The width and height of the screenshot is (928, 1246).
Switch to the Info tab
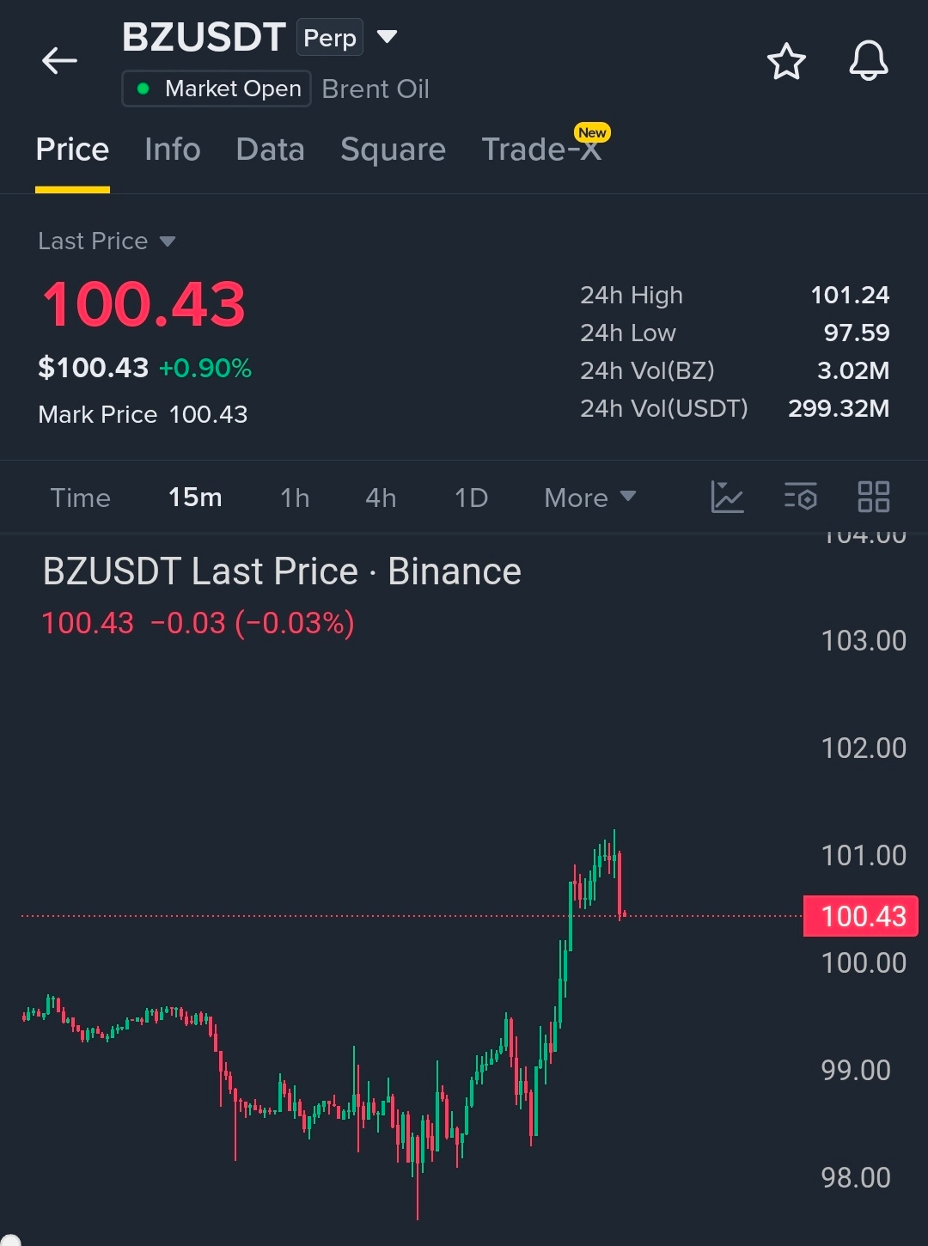tap(173, 150)
